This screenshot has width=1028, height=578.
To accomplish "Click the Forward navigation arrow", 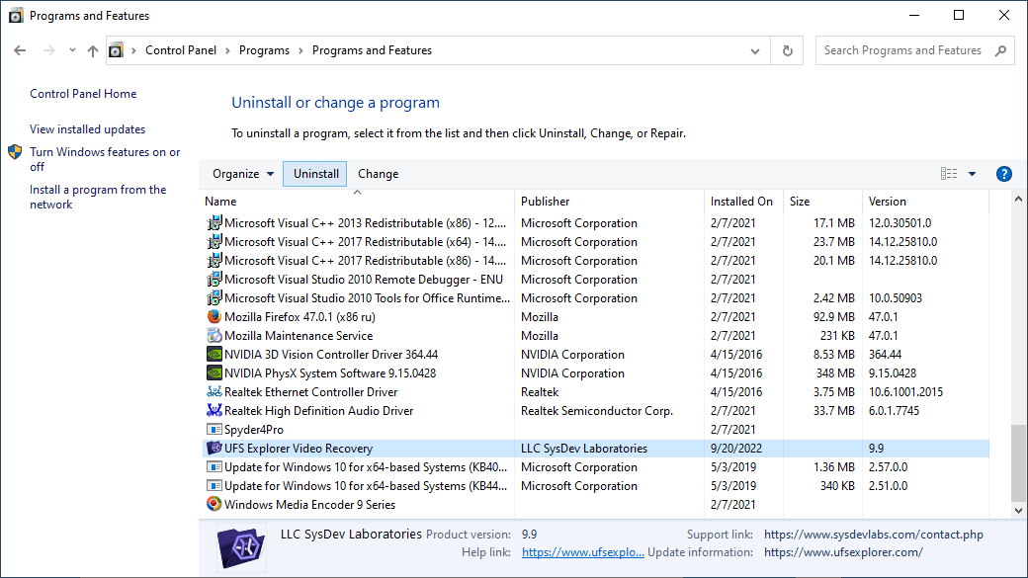I will coord(49,50).
